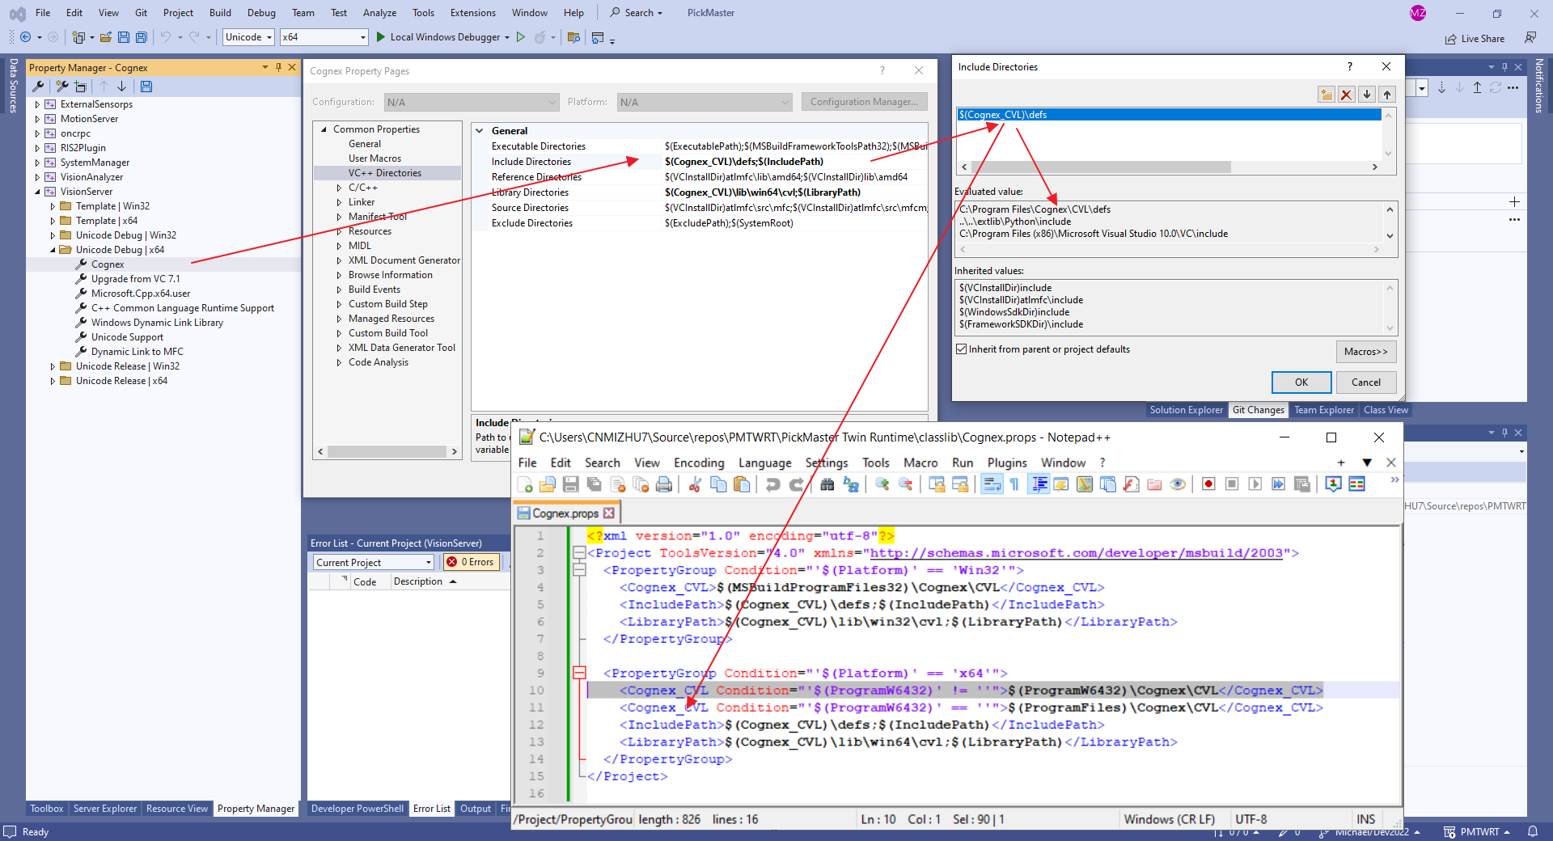The image size is (1553, 841).
Task: Open the Unicode configuration dropdown
Action: (248, 37)
